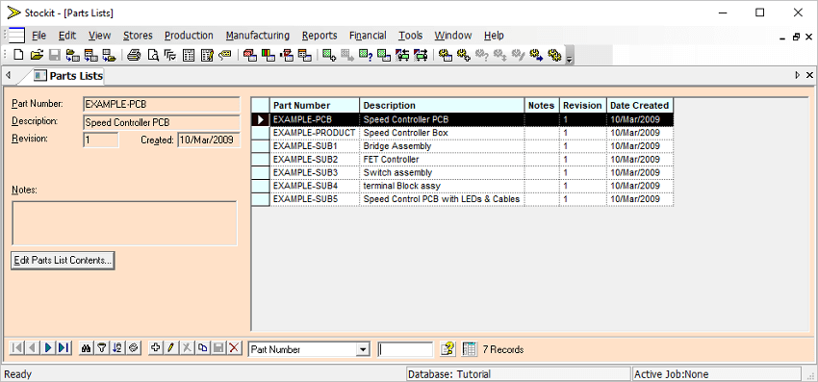The image size is (818, 382).
Task: Open the Tools menu
Action: click(411, 36)
